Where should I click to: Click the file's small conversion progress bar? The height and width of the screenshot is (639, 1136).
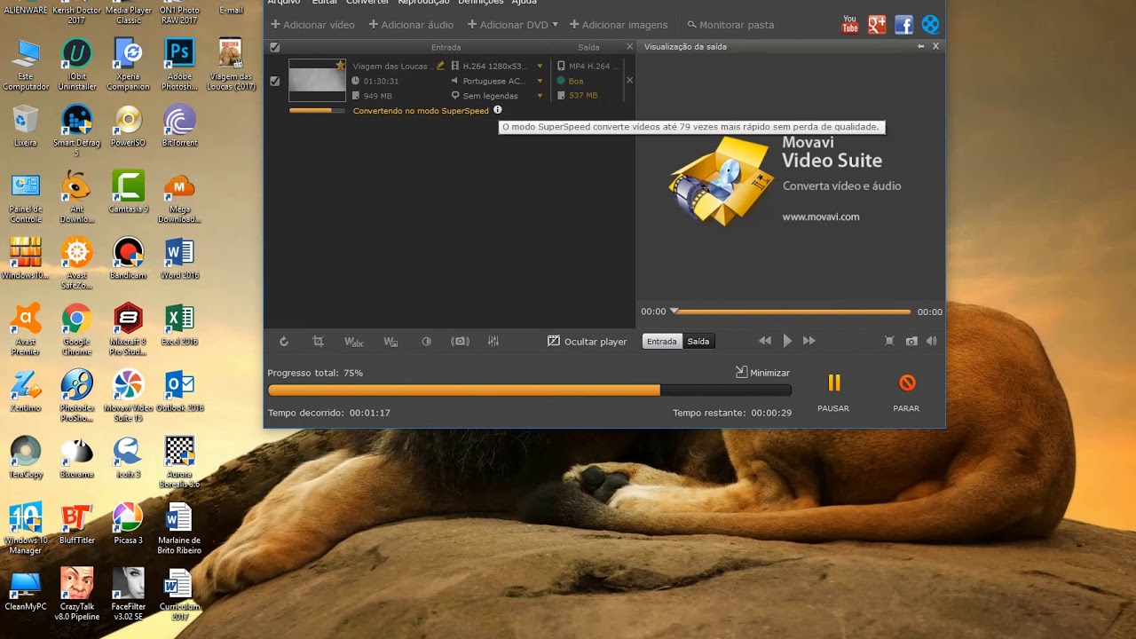(x=317, y=111)
